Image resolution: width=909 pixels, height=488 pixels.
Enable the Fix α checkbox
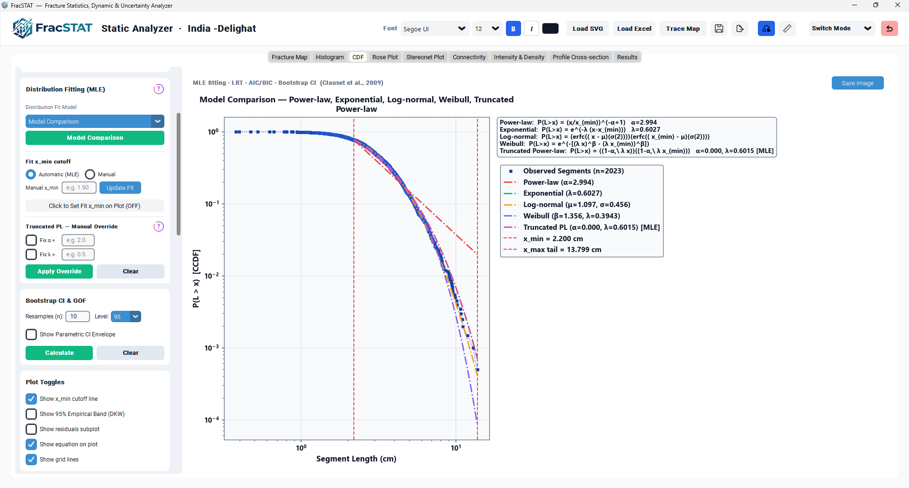pyautogui.click(x=31, y=240)
